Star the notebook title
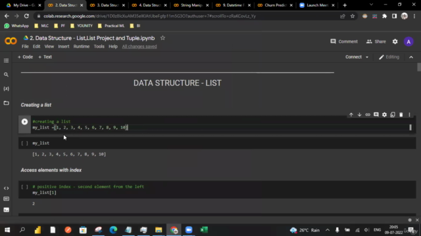This screenshot has height=236, width=421. point(162,38)
